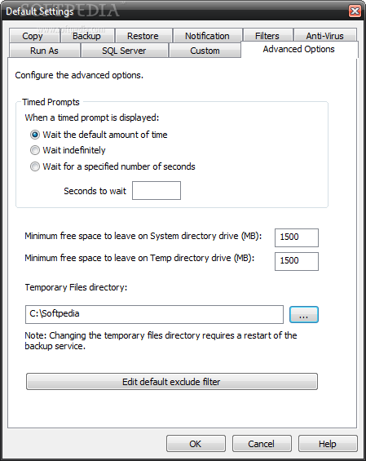366x461 pixels.
Task: Switch to the Run As tab
Action: [x=44, y=51]
